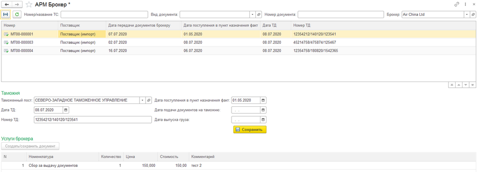Go forward with the right arrow button

point(17,4)
